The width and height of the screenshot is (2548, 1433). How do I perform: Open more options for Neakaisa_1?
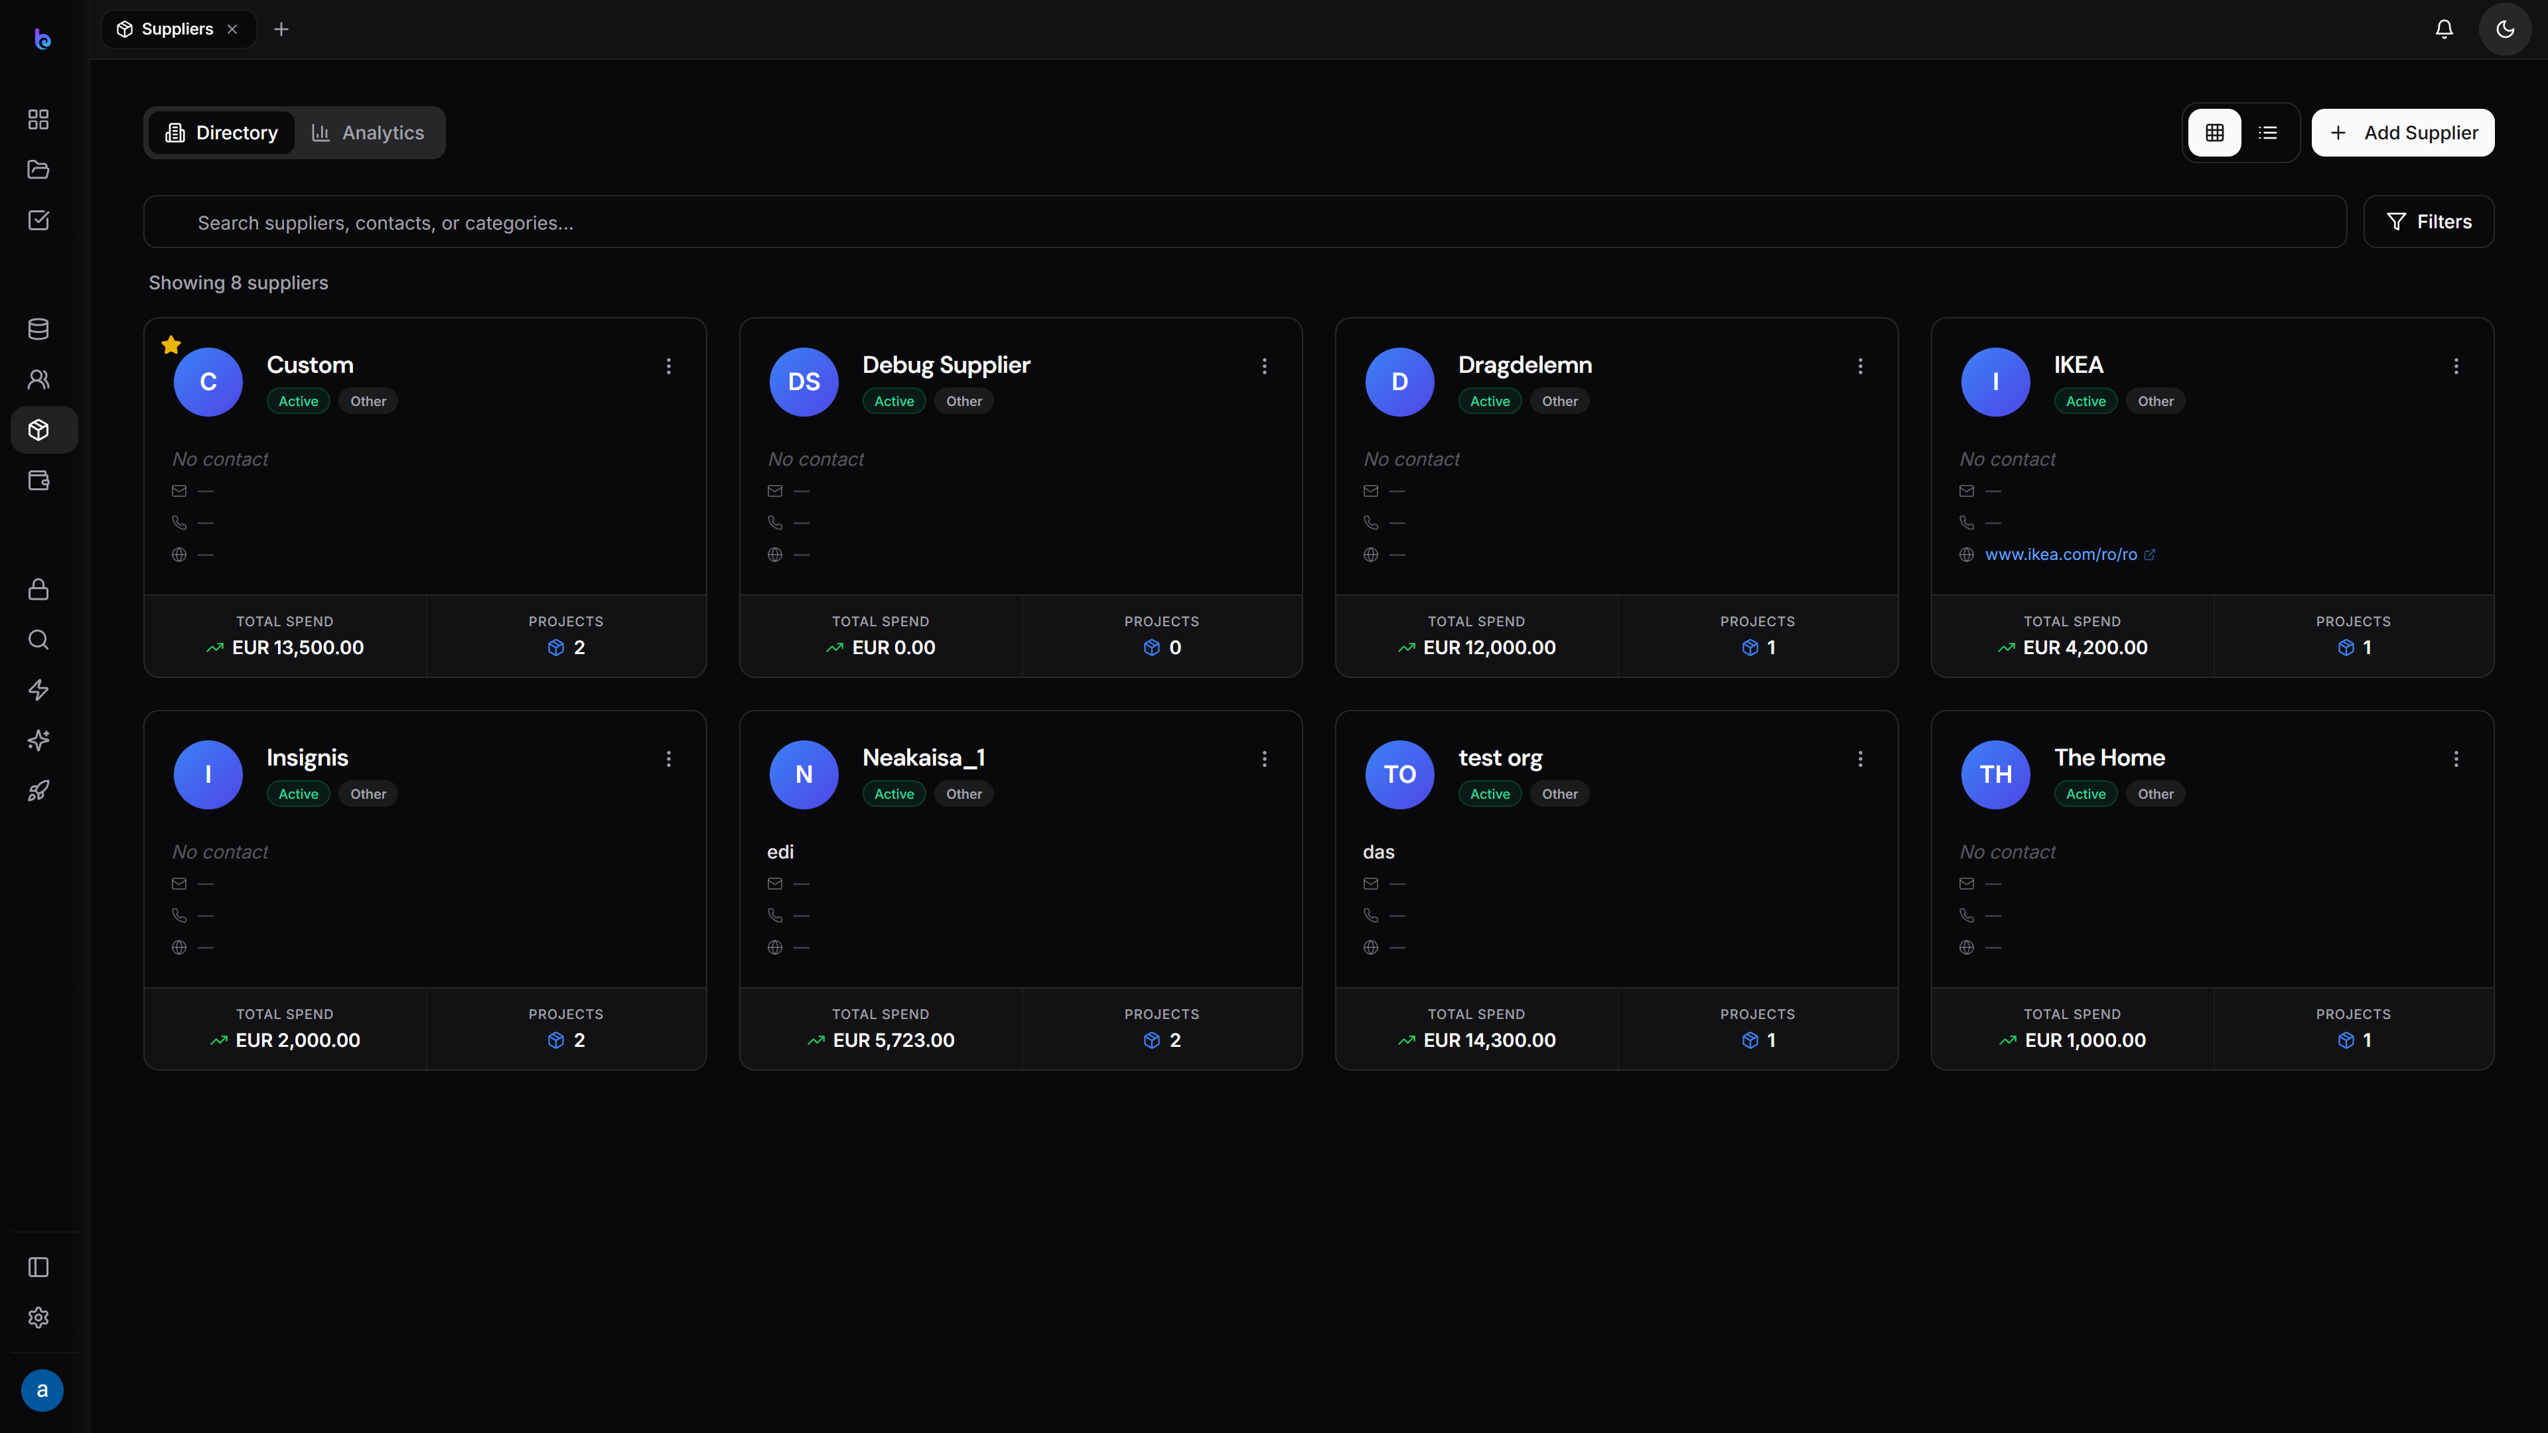coord(1264,758)
